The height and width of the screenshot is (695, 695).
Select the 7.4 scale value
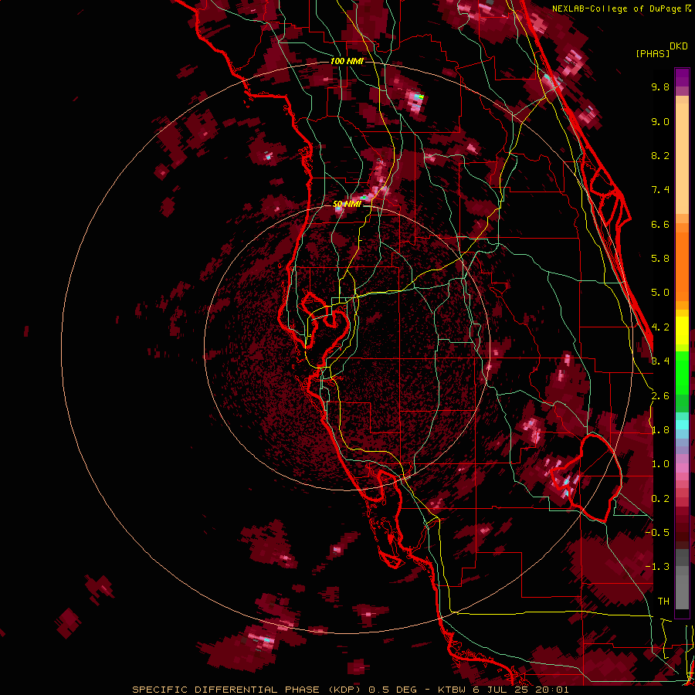660,190
